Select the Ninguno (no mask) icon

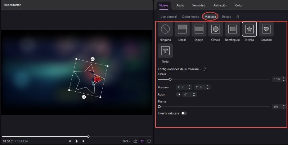[x=165, y=29]
